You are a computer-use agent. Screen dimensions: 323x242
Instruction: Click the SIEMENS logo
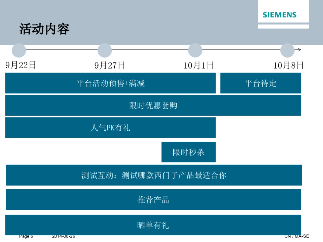[x=279, y=15]
